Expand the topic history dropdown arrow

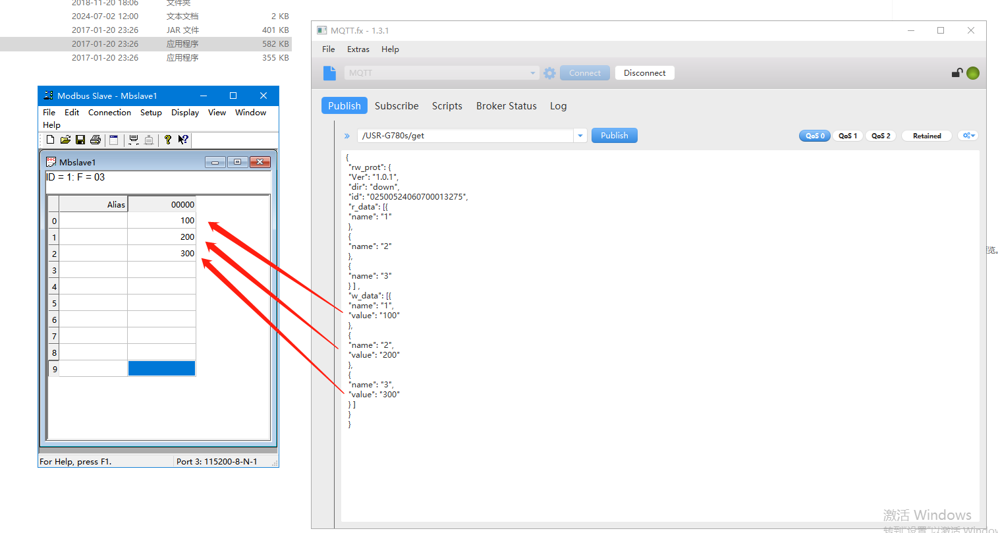(580, 136)
